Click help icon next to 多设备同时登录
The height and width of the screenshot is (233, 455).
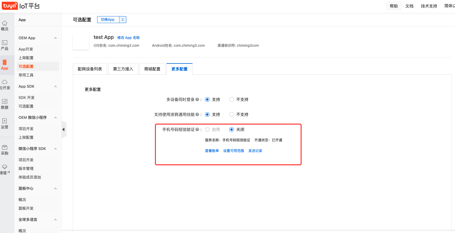(x=197, y=99)
